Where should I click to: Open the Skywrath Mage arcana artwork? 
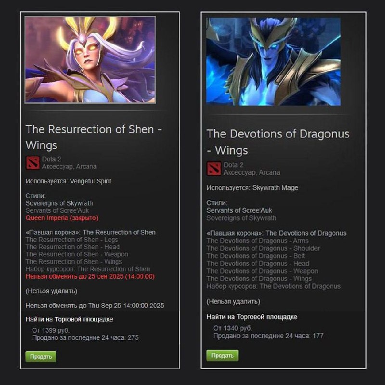pos(273,62)
